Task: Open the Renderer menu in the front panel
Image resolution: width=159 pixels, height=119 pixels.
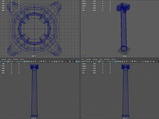Action: tap(16, 59)
